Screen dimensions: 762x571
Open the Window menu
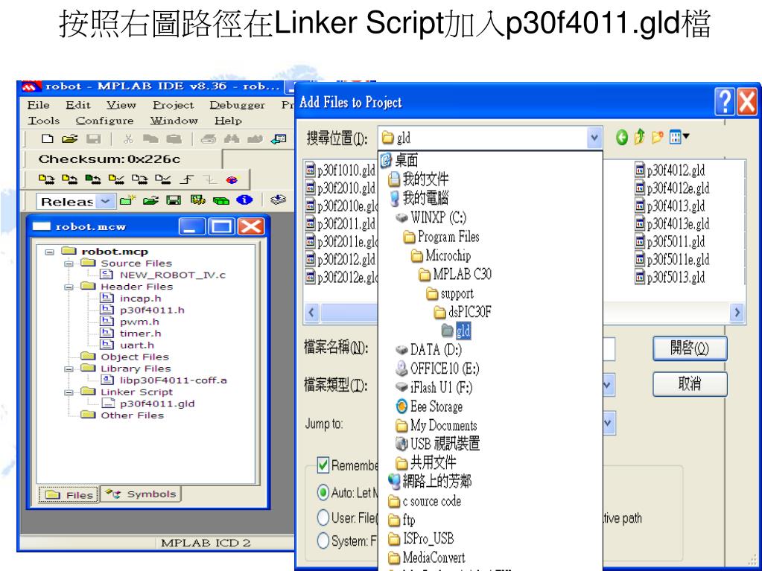[x=174, y=121]
